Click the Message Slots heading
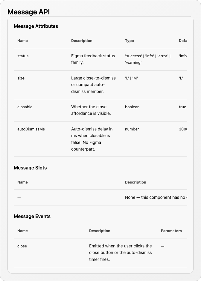The width and height of the screenshot is (201, 281). point(30,168)
